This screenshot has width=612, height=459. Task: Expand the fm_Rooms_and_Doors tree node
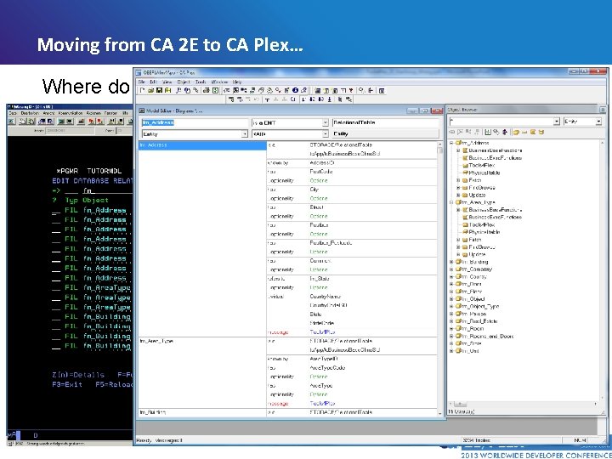451,336
